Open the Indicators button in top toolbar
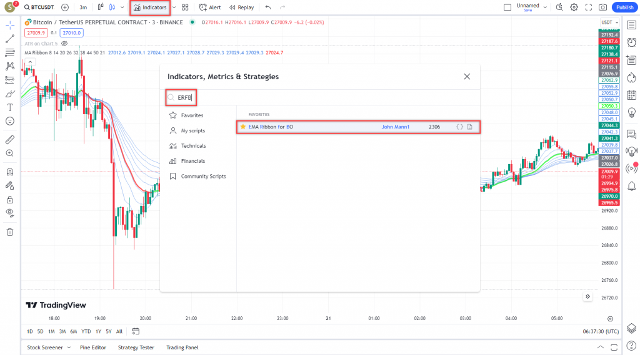This screenshot has width=640, height=355. 150,7
